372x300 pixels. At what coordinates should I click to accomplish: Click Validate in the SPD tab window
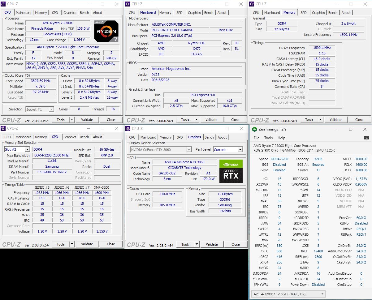(x=87, y=244)
